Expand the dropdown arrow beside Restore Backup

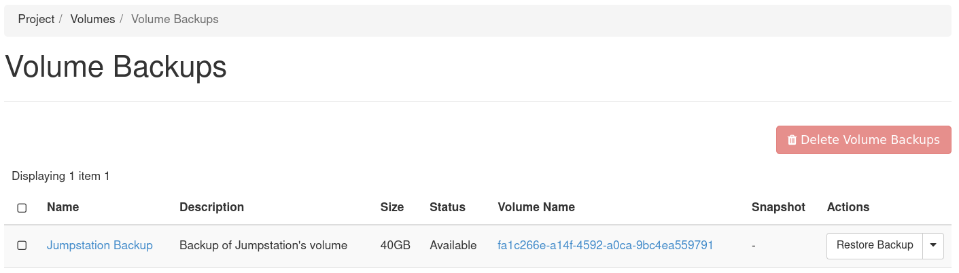[933, 245]
